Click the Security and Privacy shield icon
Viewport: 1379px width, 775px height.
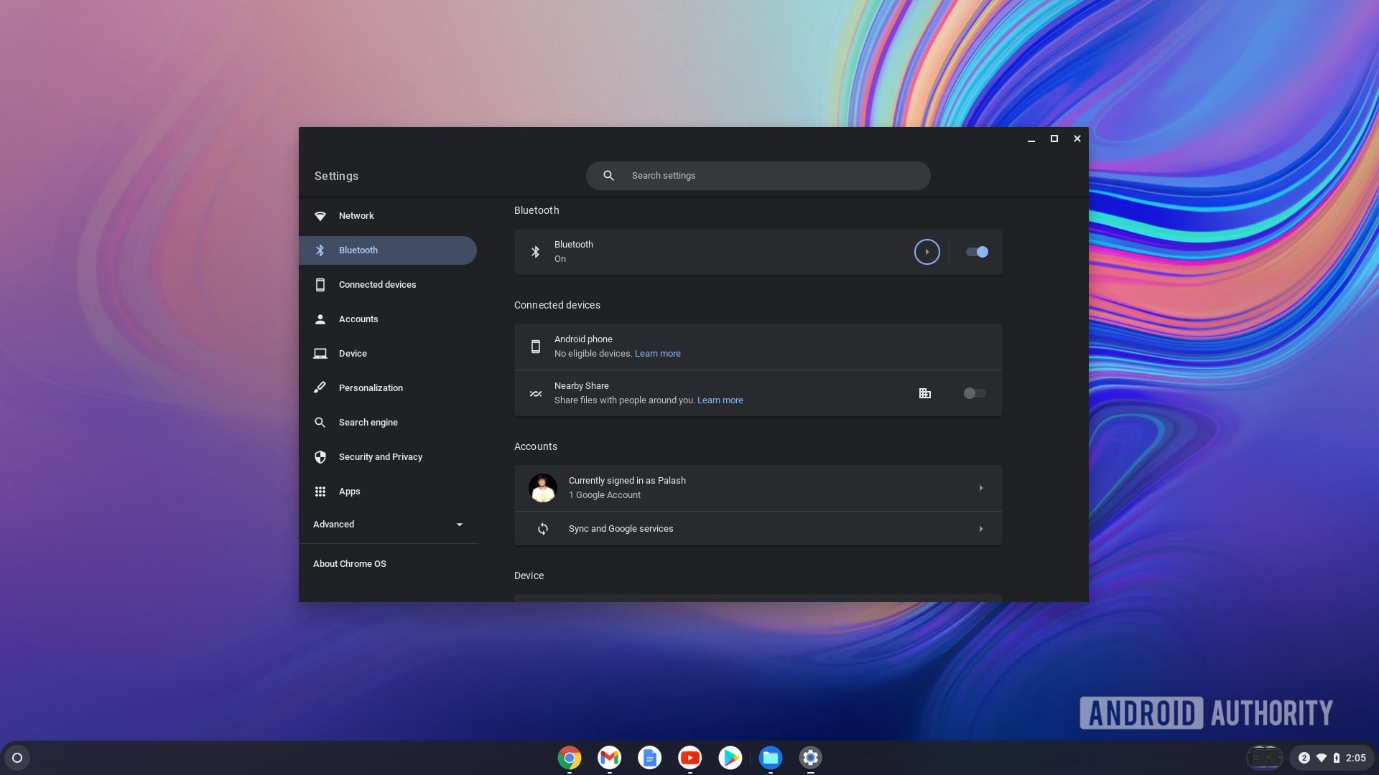[320, 457]
